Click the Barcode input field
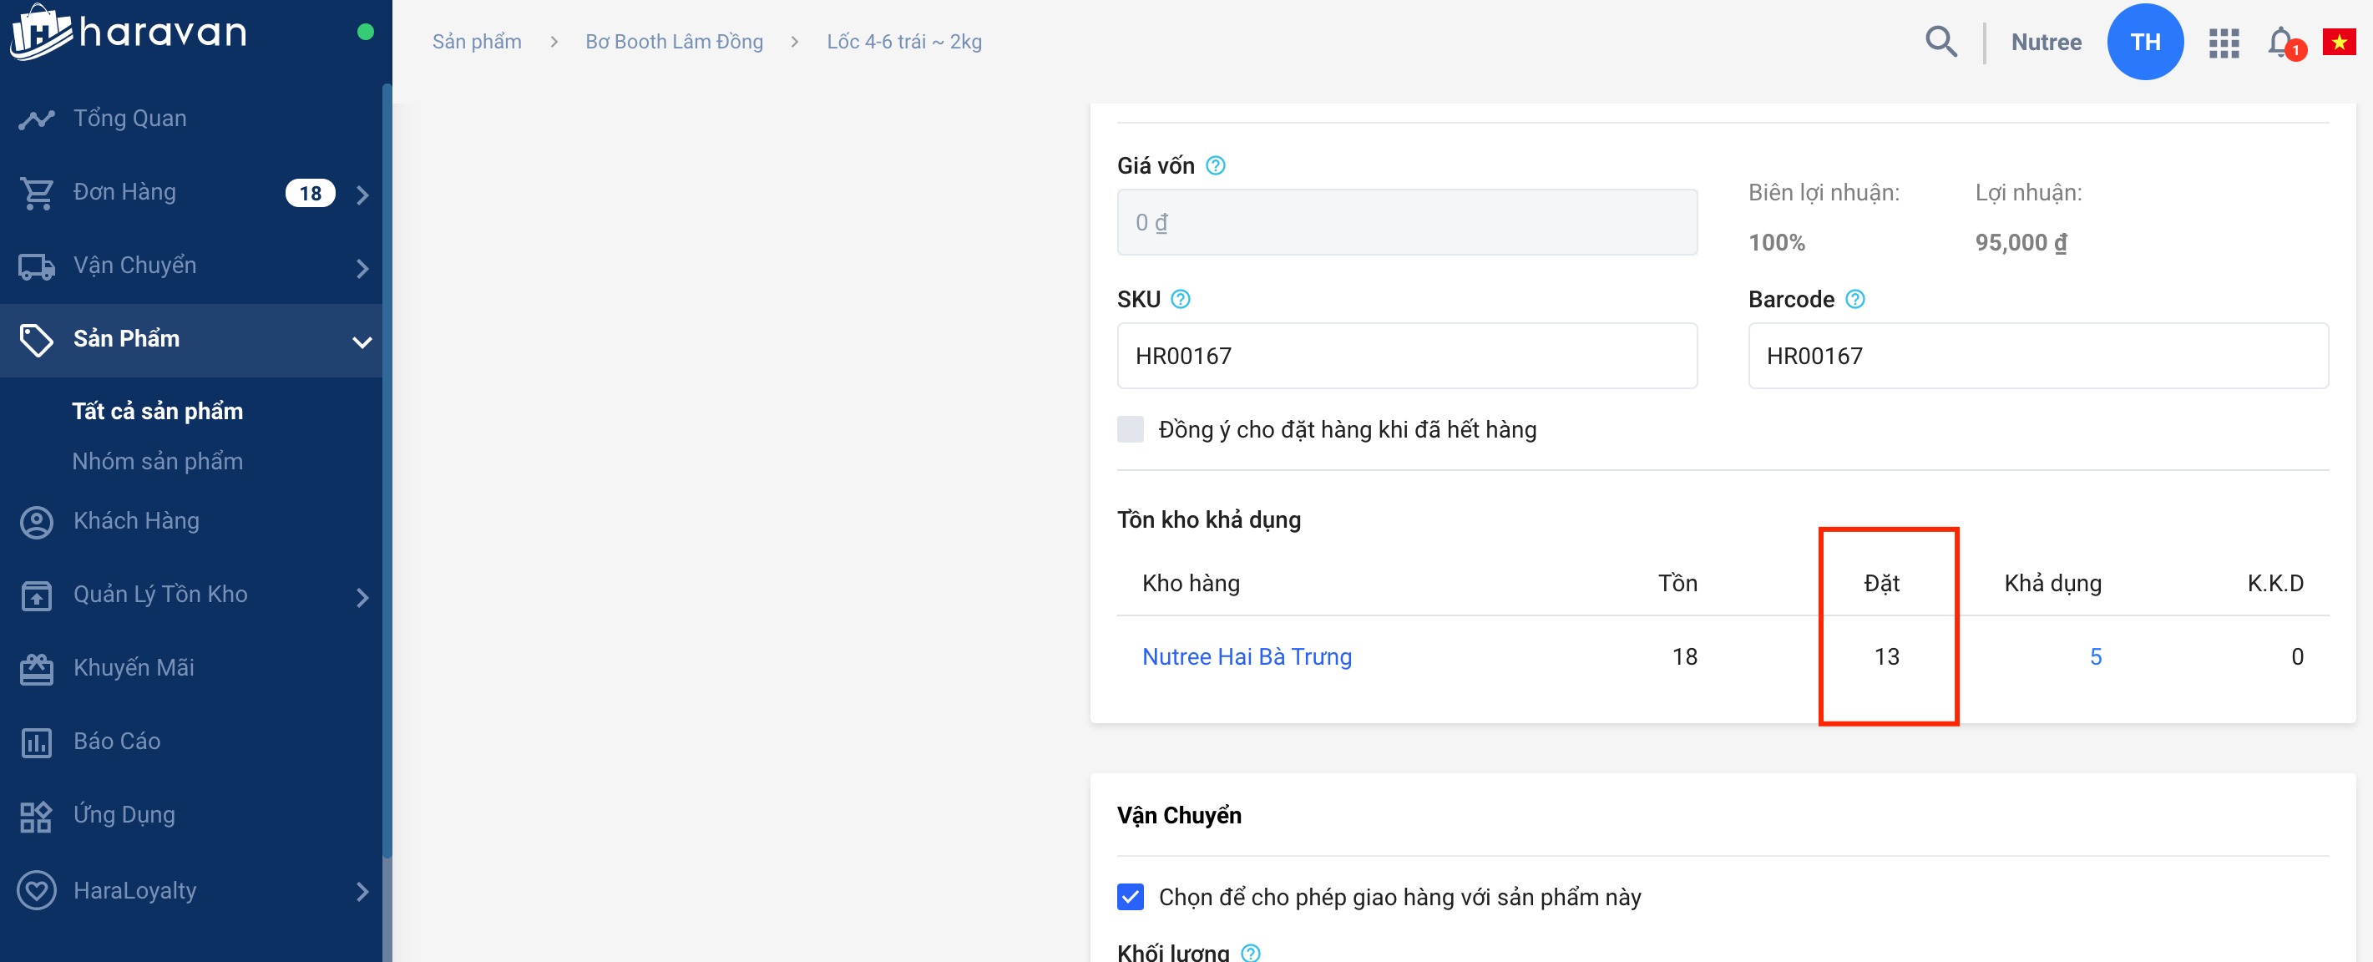This screenshot has height=962, width=2373. [2037, 356]
